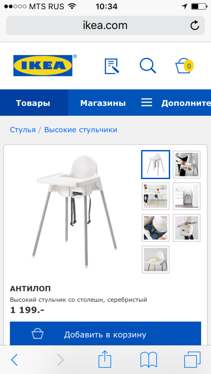The height and width of the screenshot is (374, 211).
Task: Switch to the Магазины tab
Action: click(103, 103)
